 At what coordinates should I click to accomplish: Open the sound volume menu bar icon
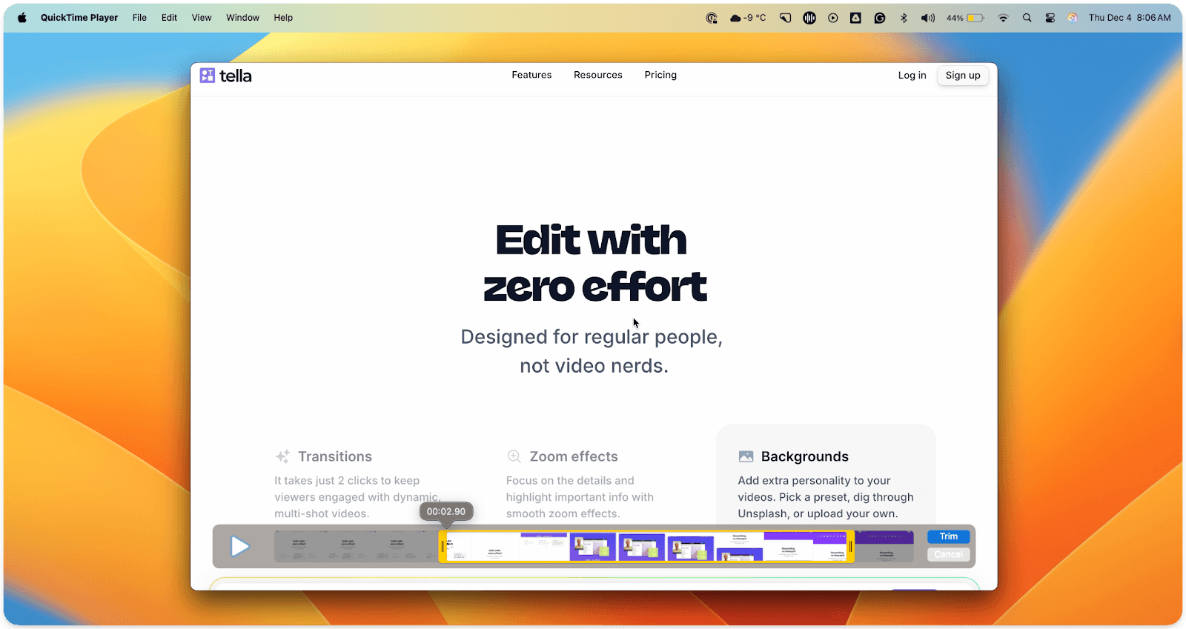(927, 18)
